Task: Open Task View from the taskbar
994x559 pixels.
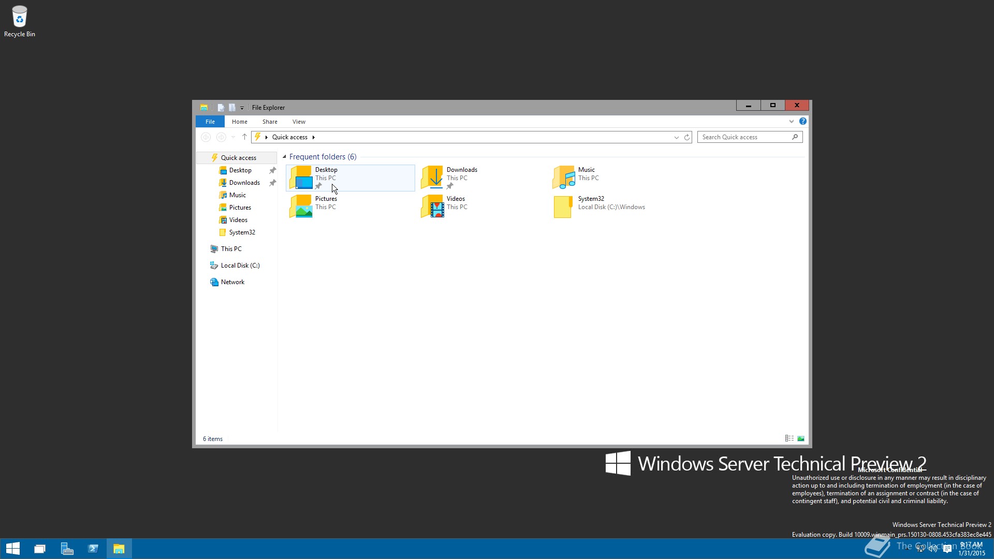Action: 40,549
